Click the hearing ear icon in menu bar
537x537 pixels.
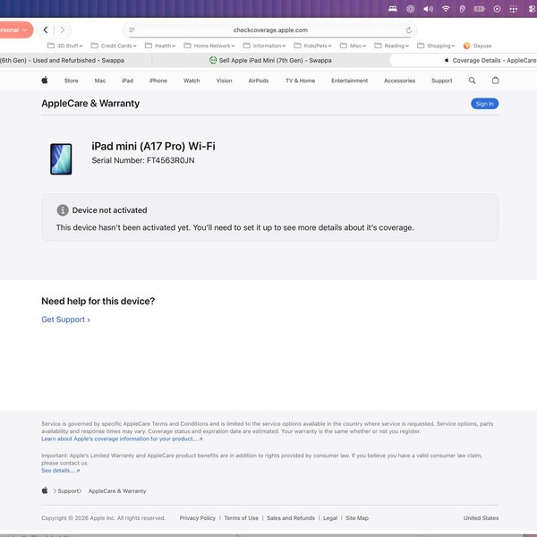coord(462,9)
